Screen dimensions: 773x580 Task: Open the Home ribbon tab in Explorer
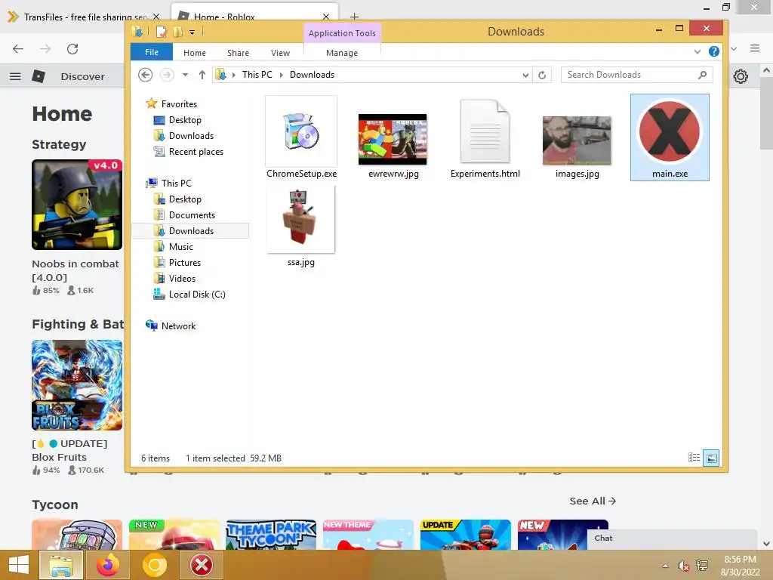click(x=195, y=53)
